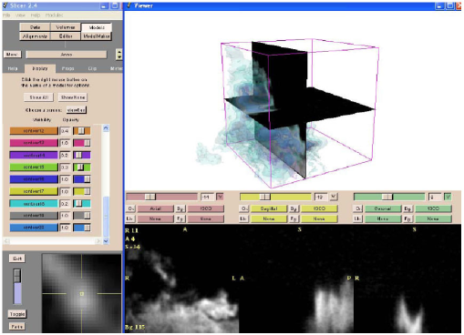This screenshot has height=335, width=464.
Task: Click the Bg button beside the Sagittal dropdown
Action: click(x=294, y=208)
